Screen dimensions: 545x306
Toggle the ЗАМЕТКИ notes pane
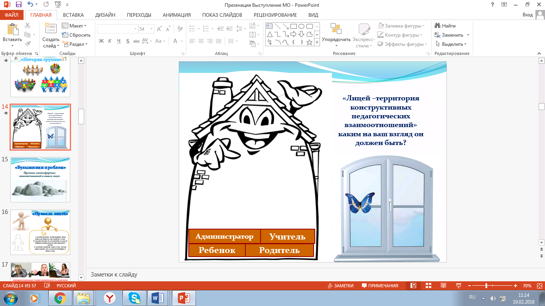[340, 286]
